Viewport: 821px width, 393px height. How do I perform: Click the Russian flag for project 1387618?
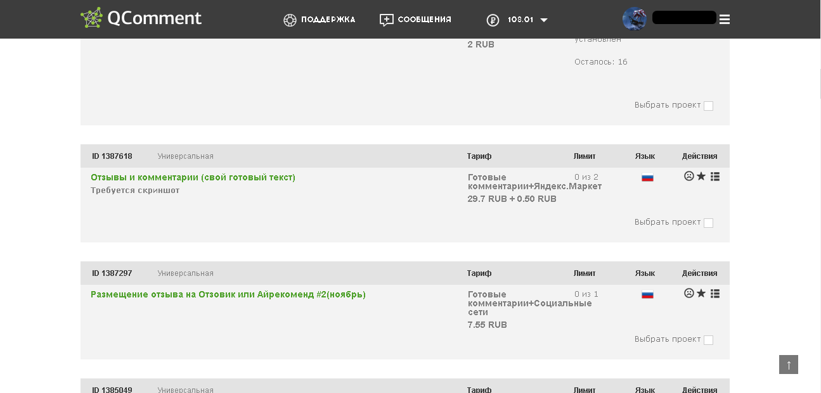(x=647, y=177)
